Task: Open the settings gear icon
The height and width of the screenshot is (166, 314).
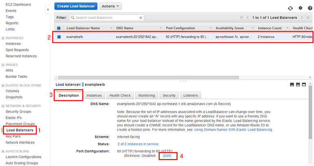Action: 301,8
